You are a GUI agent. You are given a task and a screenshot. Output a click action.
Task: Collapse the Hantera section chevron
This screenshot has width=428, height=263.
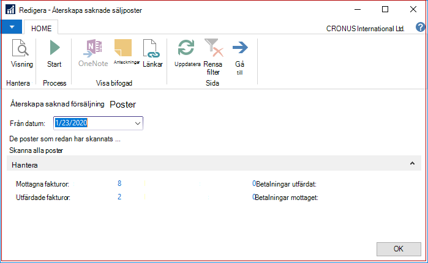(x=412, y=163)
